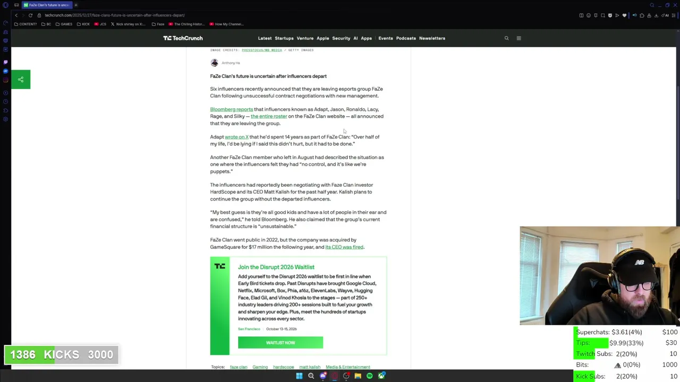Open the Pressfocus/MB Media image credit link
The image size is (680, 382).
click(262, 50)
